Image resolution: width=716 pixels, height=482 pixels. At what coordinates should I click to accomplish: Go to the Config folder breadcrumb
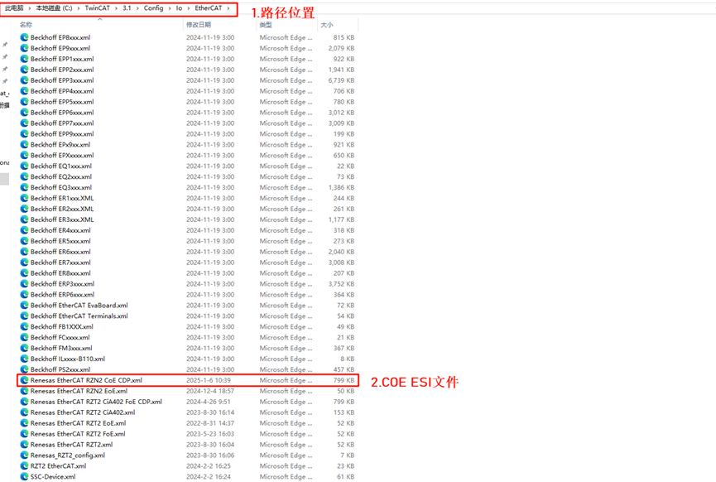point(153,8)
